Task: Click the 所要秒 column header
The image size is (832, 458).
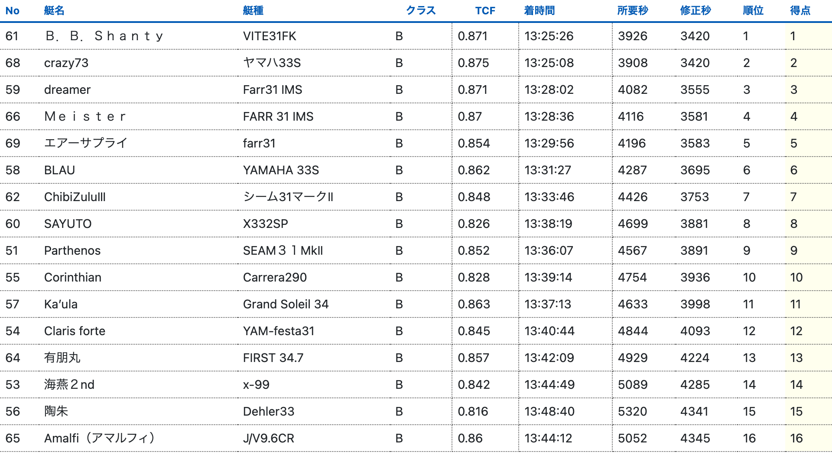Action: (633, 11)
